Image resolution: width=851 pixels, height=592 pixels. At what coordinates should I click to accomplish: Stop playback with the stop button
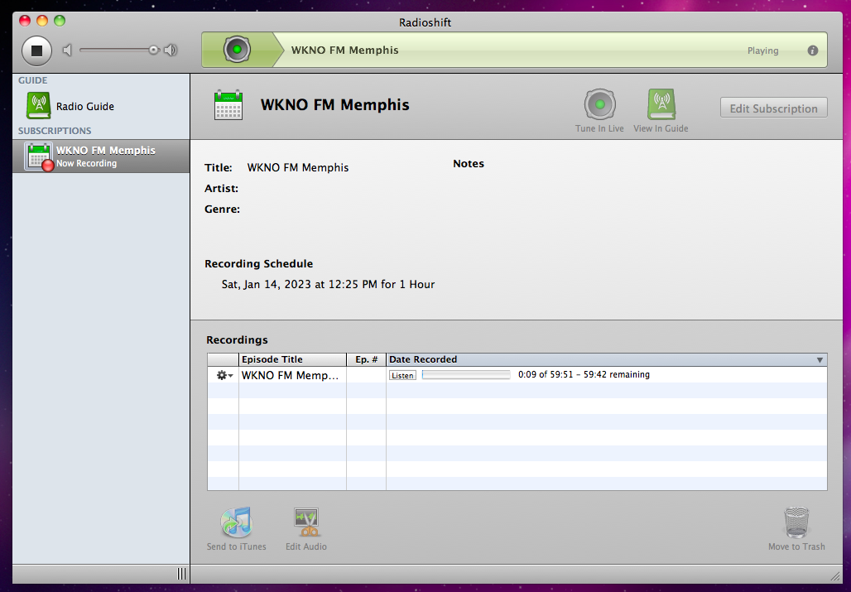point(36,51)
